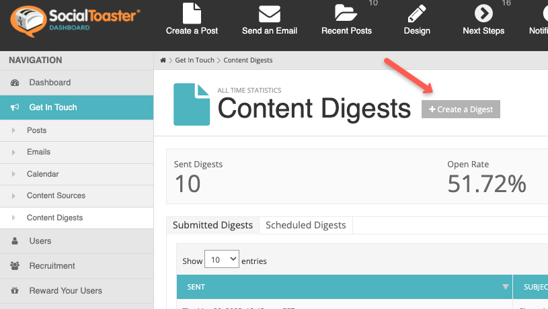Open the Show entries count dropdown
The width and height of the screenshot is (548, 309).
[222, 259]
